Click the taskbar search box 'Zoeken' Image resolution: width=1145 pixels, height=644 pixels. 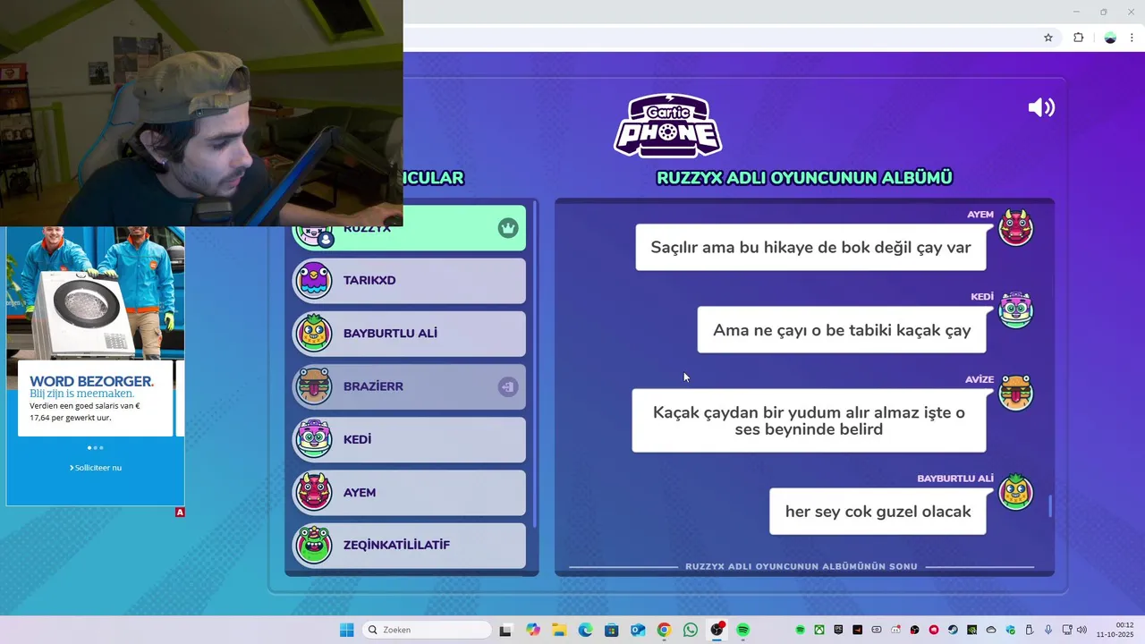point(428,630)
